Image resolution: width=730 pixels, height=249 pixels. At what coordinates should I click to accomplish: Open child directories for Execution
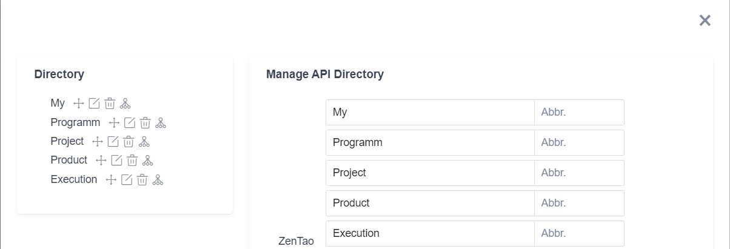(158, 180)
